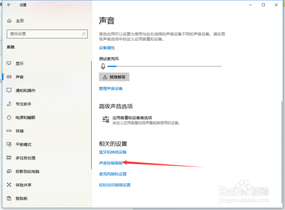The image size is (285, 210).
Task: Open the 主页 home entry
Action: (x=20, y=21)
